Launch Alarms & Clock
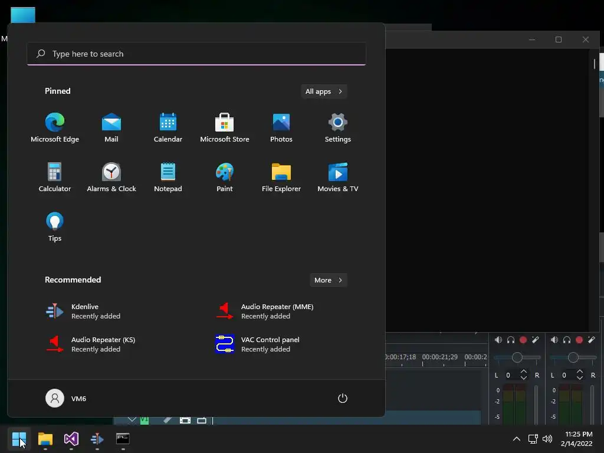Screen dimensions: 604x453 (x=111, y=177)
